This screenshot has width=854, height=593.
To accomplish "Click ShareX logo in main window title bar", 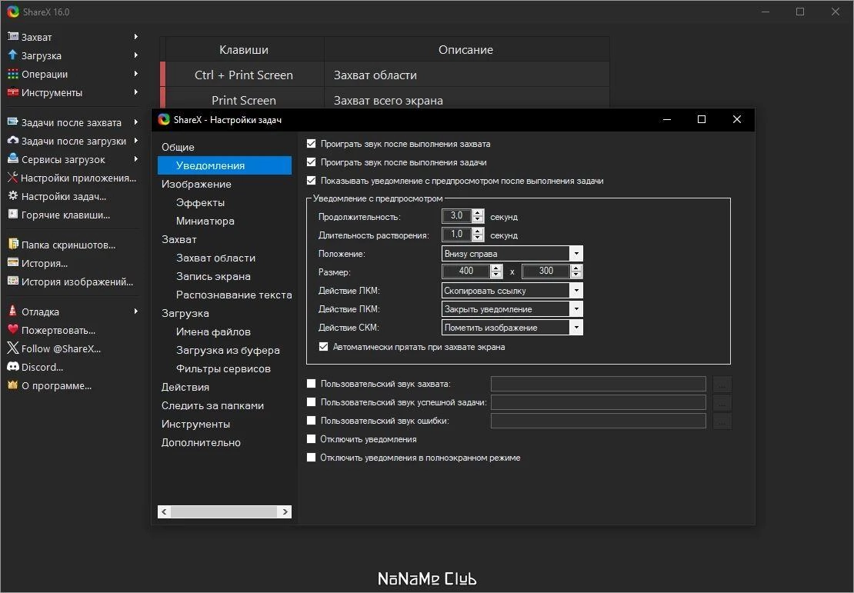I will 13,12.
